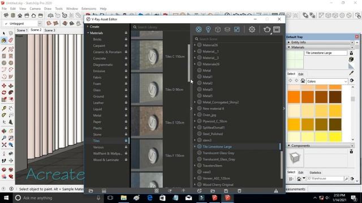Pick the bright yellow color swatch

[335, 136]
